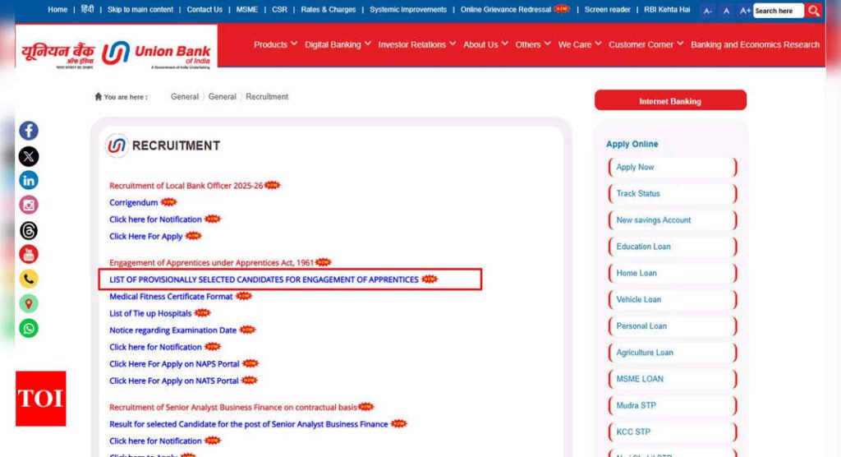Expand the Investor Relations dropdown menu
The width and height of the screenshot is (841, 457).
click(416, 44)
